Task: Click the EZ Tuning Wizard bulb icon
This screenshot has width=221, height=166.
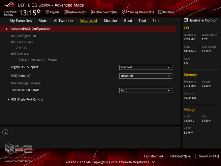Action: pyautogui.click(x=123, y=12)
